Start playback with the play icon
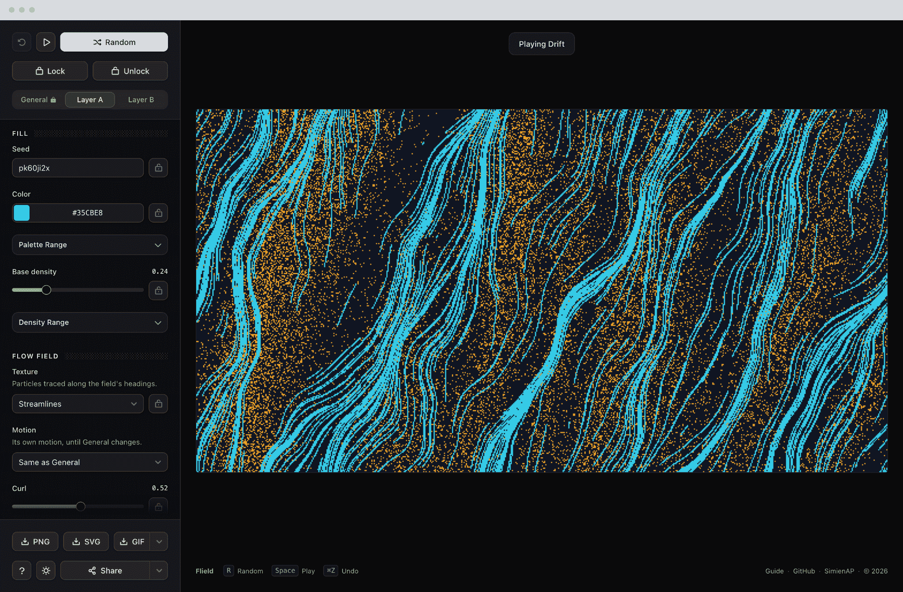The image size is (903, 592). coord(46,42)
